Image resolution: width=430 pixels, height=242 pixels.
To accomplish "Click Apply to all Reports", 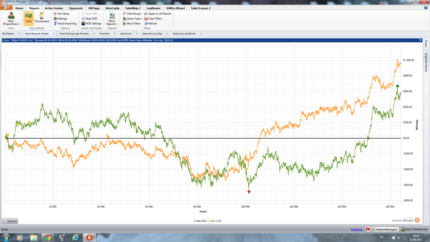I will (158, 14).
